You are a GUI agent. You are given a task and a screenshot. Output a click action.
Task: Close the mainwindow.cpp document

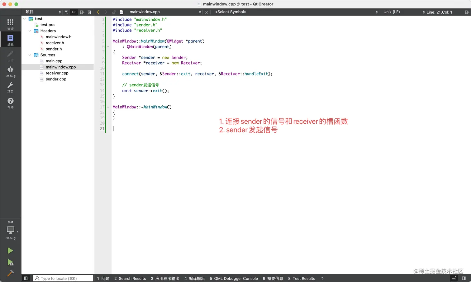point(207,12)
